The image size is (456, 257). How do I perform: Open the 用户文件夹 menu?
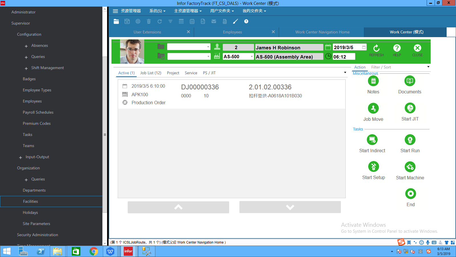[x=222, y=11]
